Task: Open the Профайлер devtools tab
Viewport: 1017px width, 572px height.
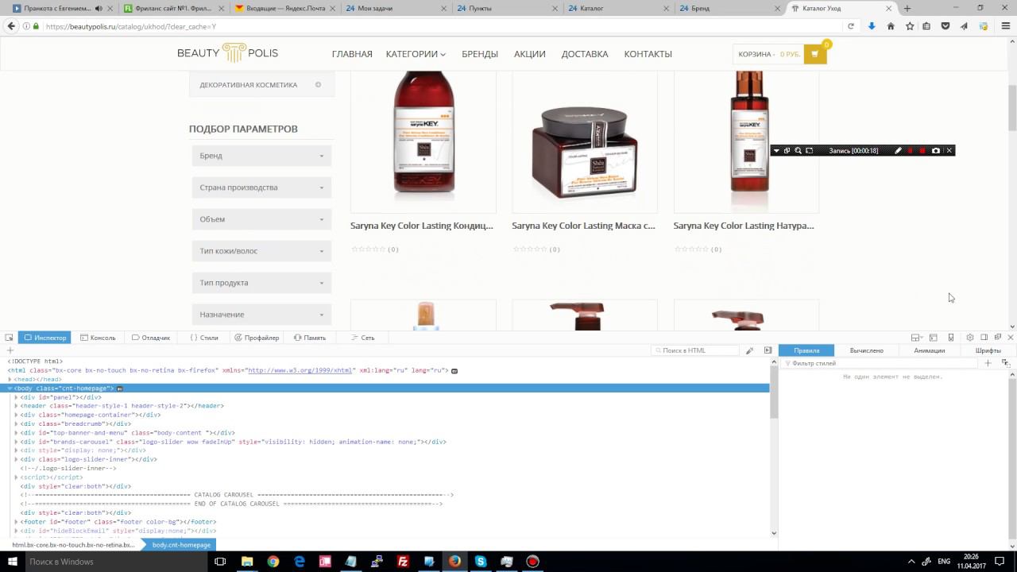Action: (257, 338)
